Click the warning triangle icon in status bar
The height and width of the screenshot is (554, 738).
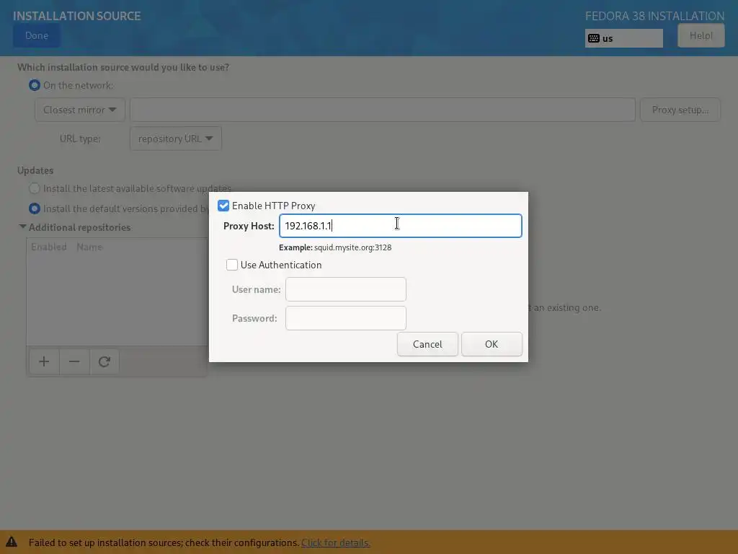point(12,542)
